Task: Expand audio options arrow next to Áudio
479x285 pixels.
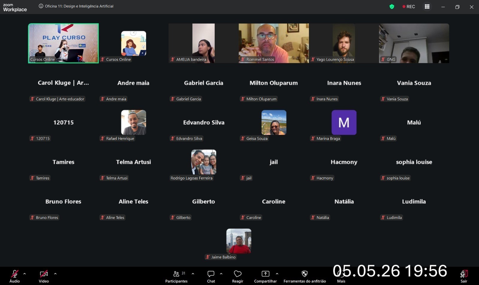Action: [x=25, y=274]
